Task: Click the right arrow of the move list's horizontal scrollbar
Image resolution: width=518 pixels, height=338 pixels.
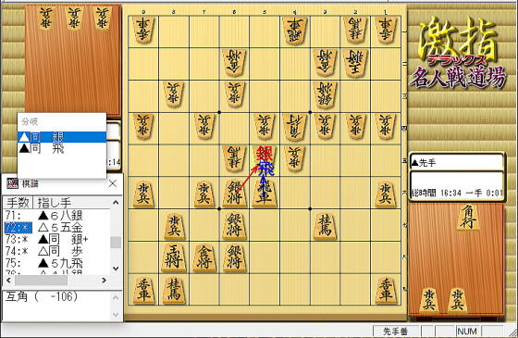Action: click(x=104, y=280)
